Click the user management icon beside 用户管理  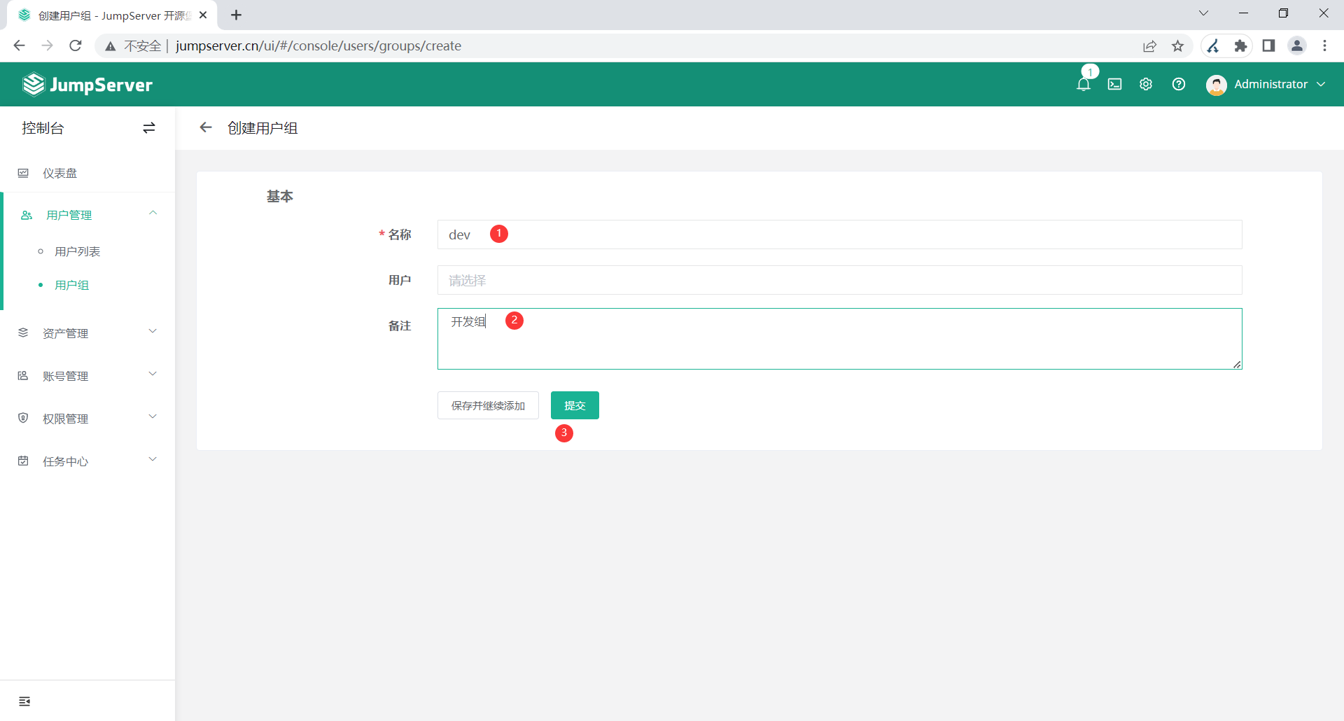coord(27,215)
